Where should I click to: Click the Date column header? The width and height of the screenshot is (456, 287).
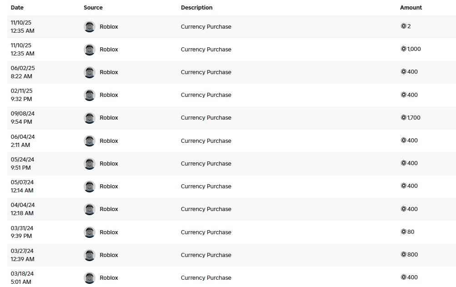click(x=17, y=8)
